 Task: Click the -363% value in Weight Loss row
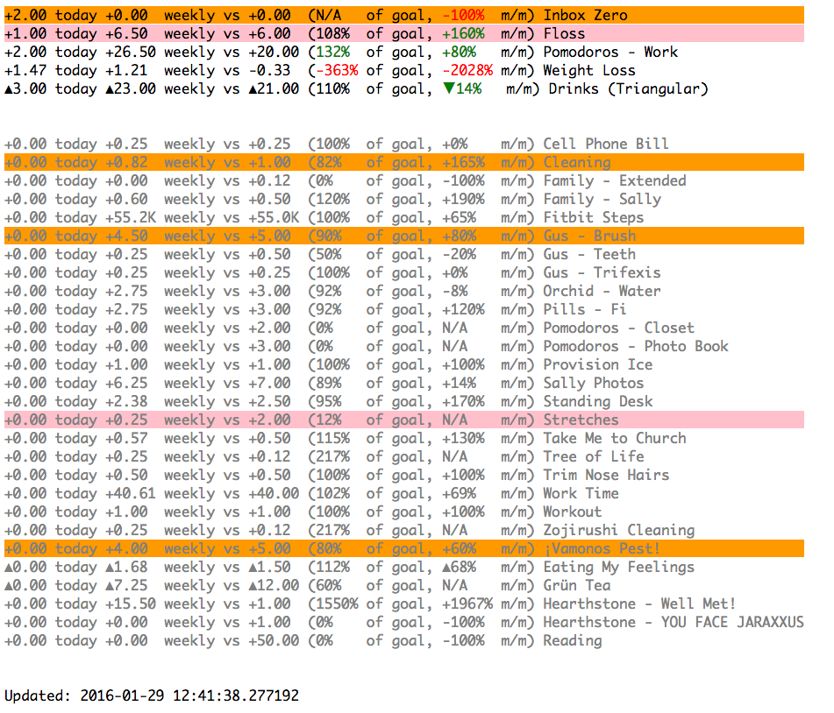click(x=337, y=71)
